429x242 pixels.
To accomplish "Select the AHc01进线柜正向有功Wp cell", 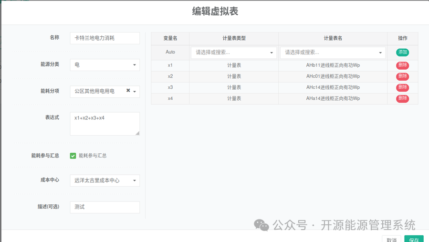I will pos(333,76).
